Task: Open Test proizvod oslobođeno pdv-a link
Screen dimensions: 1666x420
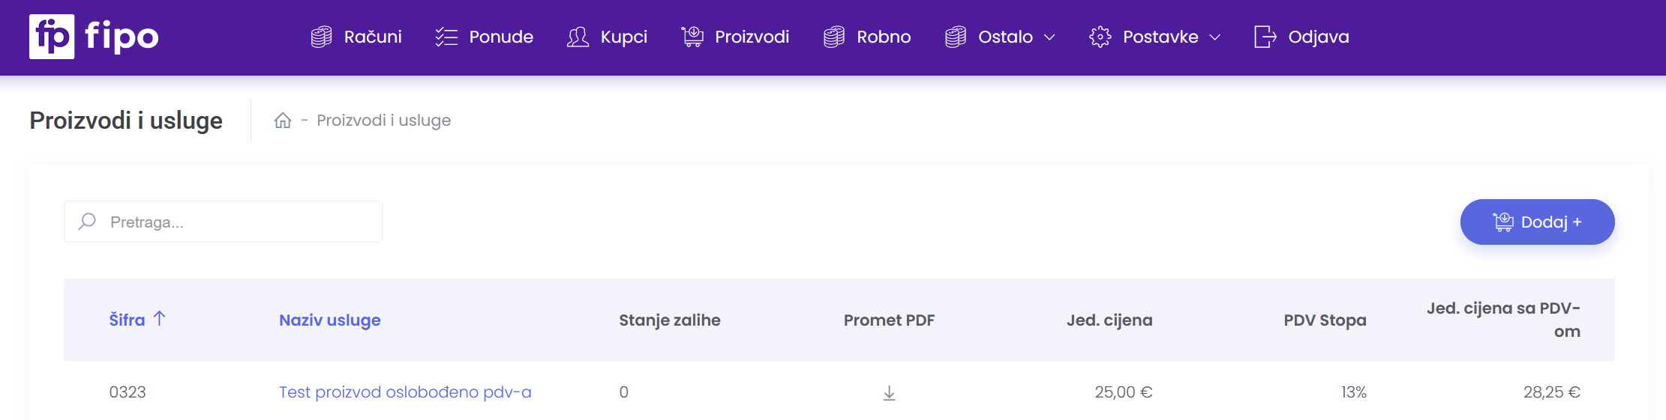Action: tap(405, 392)
